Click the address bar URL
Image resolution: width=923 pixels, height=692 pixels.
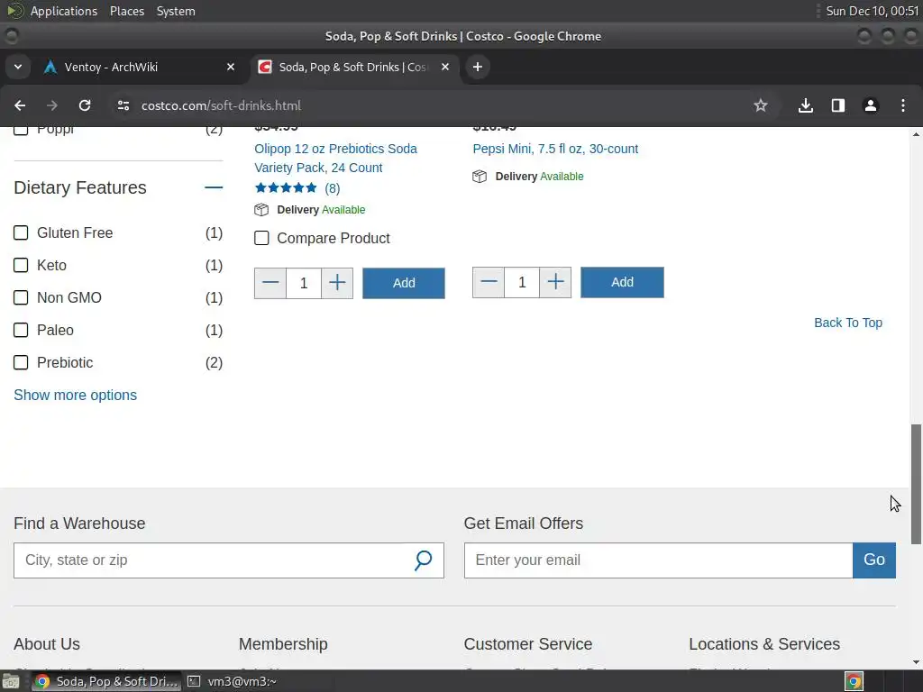point(221,106)
